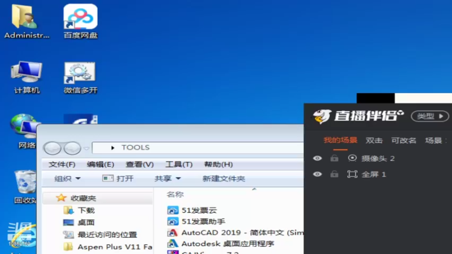Screen dimensions: 452x254
Task: Click the 直播伴侣 shark logo
Action: tap(321, 116)
